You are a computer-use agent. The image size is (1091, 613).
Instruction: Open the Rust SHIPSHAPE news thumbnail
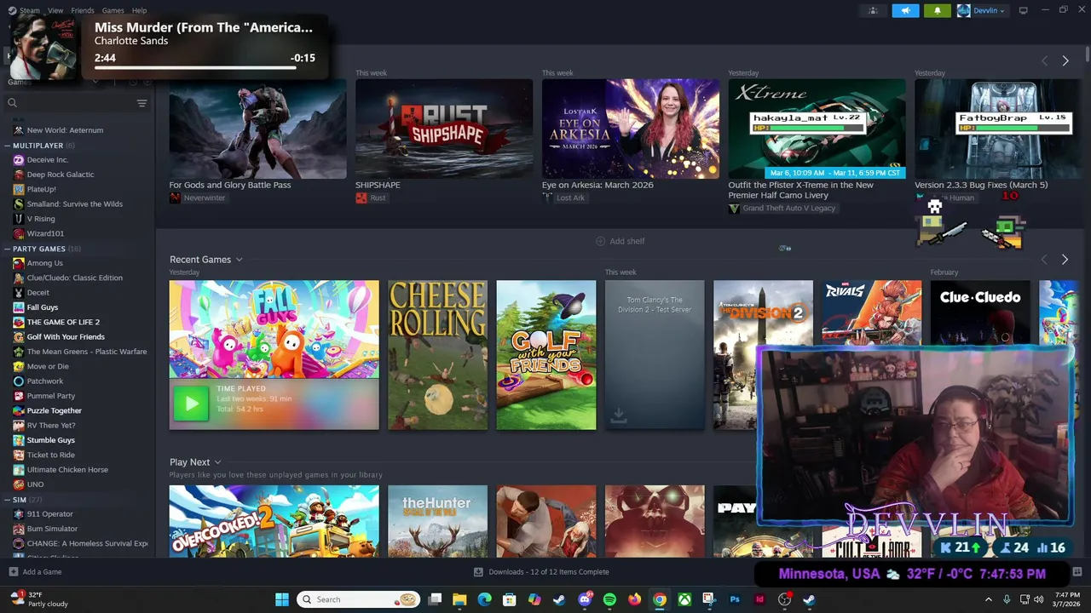click(x=444, y=129)
